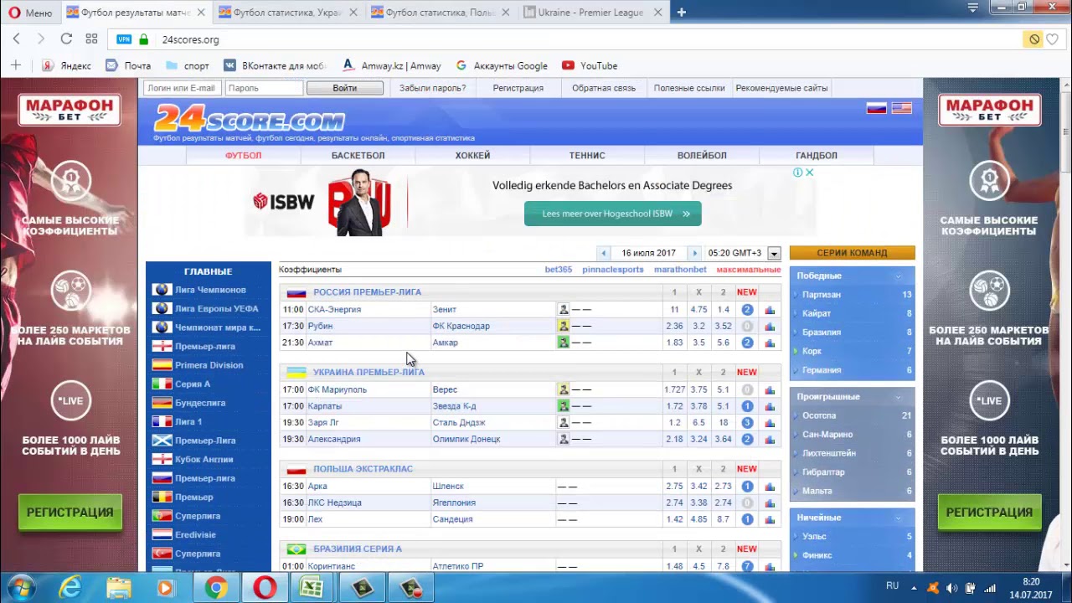Reload the page with browser refresh icon

pyautogui.click(x=66, y=39)
